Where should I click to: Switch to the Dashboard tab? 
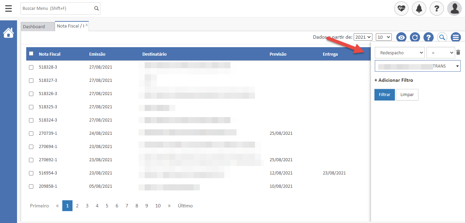coord(34,26)
